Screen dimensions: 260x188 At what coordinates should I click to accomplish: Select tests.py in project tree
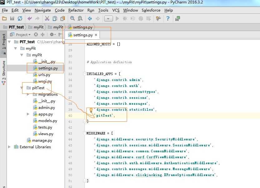click(45, 127)
